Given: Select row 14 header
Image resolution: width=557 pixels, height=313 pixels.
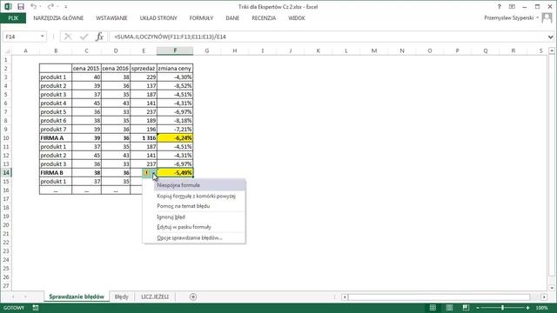Looking at the screenshot, I should [x=6, y=173].
